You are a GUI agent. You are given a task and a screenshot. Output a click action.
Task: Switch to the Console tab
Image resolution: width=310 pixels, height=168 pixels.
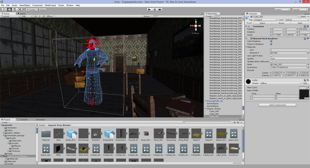click(x=23, y=120)
